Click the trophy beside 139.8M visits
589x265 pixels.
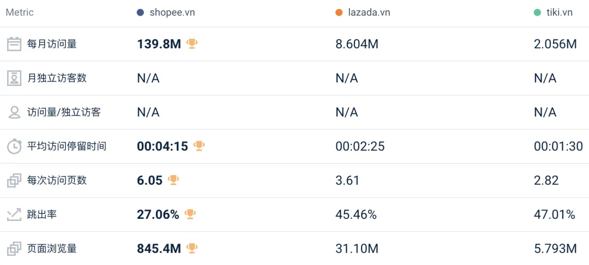(x=192, y=44)
